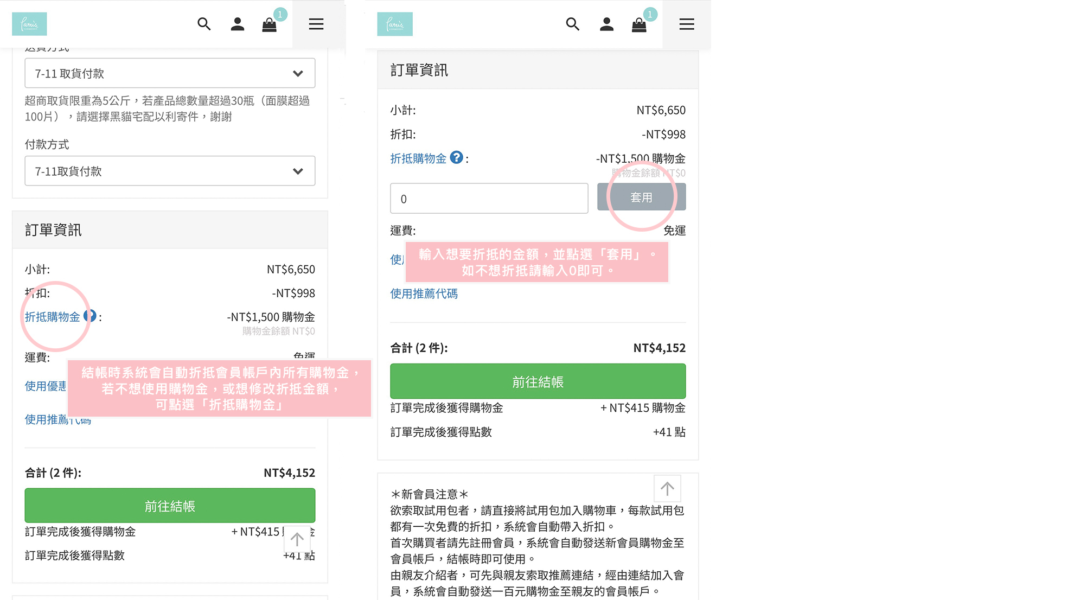Click 折抵購物金 link in left order summary
1074x600 pixels.
(x=52, y=317)
